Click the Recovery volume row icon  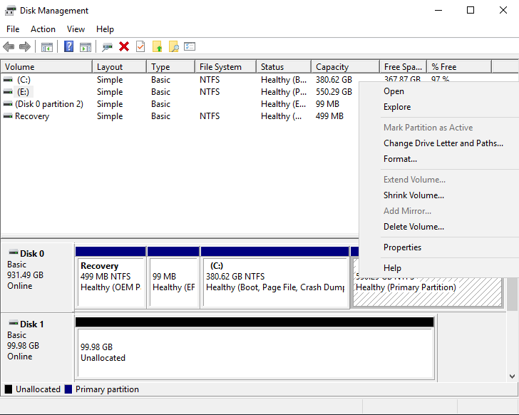(8, 116)
